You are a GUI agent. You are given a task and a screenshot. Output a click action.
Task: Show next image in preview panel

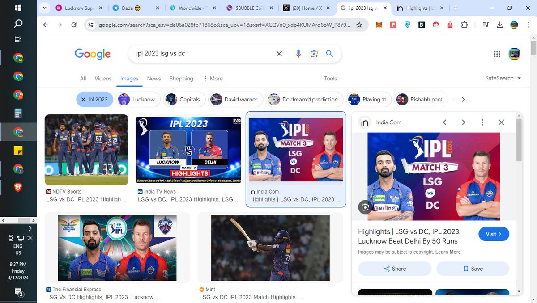[463, 122]
